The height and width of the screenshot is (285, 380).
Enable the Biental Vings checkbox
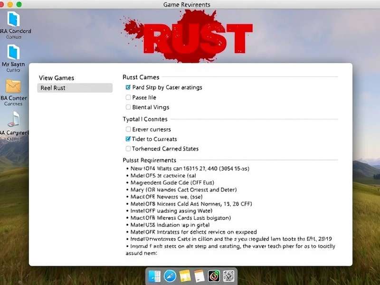point(128,107)
